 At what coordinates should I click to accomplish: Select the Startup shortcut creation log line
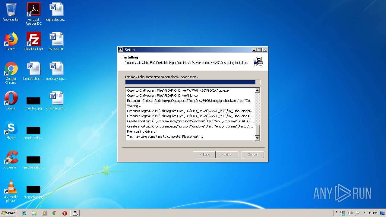coord(190,126)
